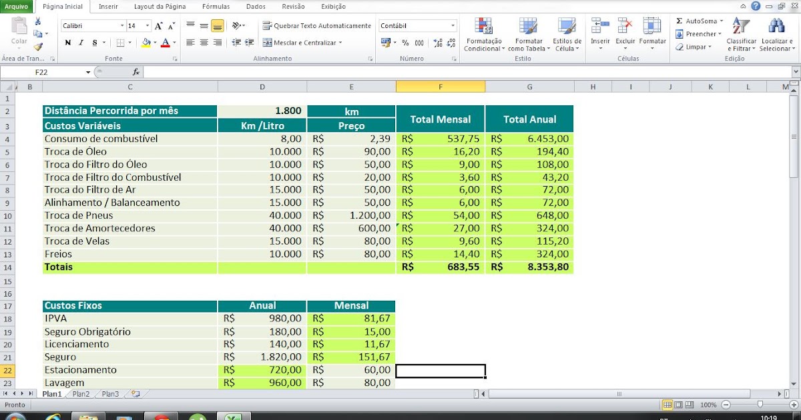Screen dimensions: 801x420
Task: Click the Copy icon in clipboard group
Action: (x=37, y=34)
